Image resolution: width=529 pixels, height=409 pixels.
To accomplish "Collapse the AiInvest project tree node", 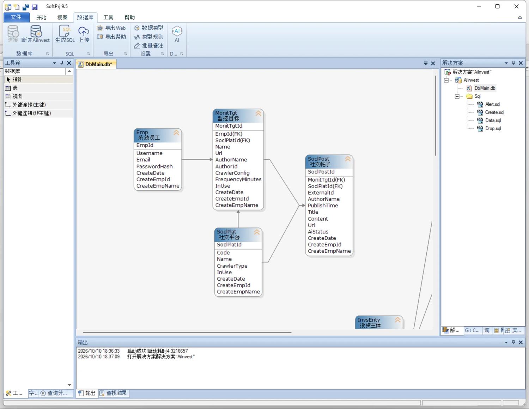I will click(446, 80).
